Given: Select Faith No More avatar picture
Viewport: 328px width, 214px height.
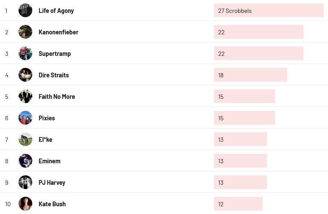Looking at the screenshot, I should click(x=25, y=96).
